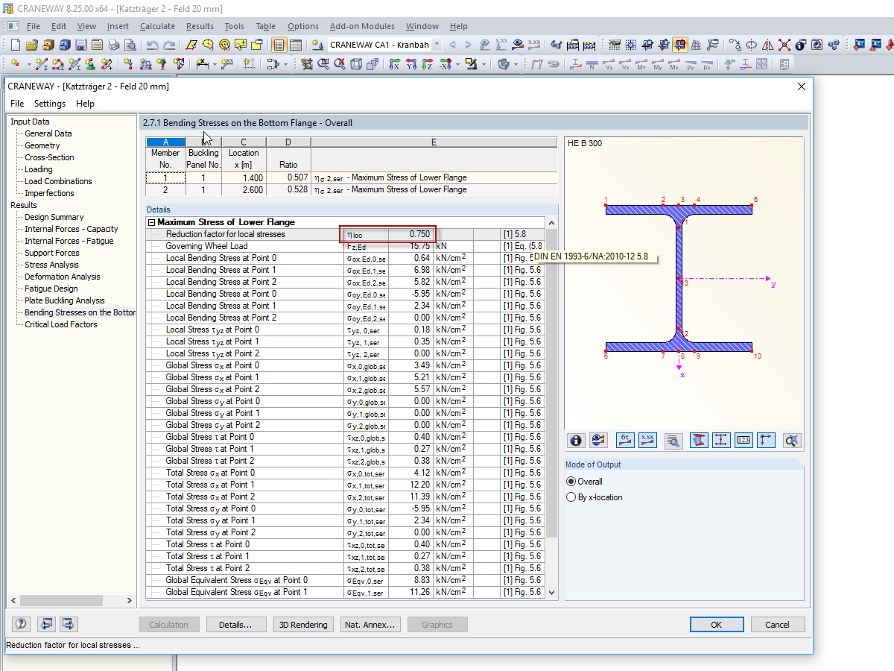Click the Nat. Annex... button

(x=370, y=625)
